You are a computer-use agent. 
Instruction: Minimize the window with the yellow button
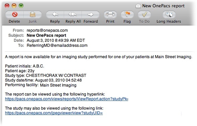(x=14, y=6)
